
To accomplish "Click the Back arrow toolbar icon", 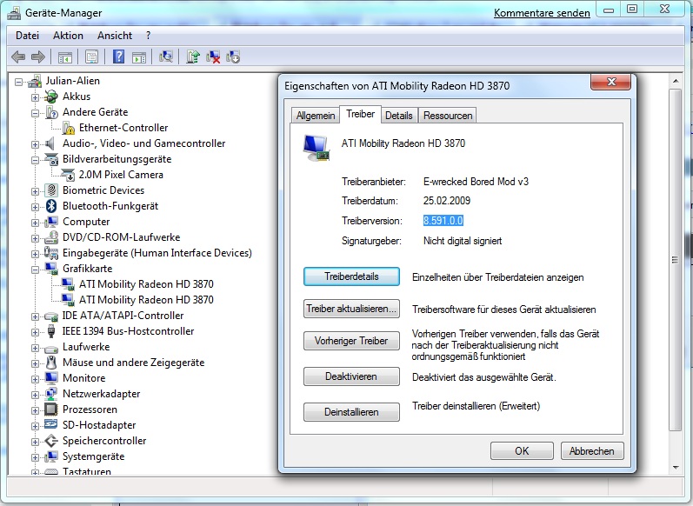I will (x=18, y=57).
